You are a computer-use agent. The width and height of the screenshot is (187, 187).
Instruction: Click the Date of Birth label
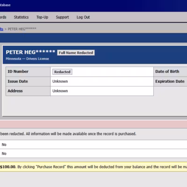point(167,72)
